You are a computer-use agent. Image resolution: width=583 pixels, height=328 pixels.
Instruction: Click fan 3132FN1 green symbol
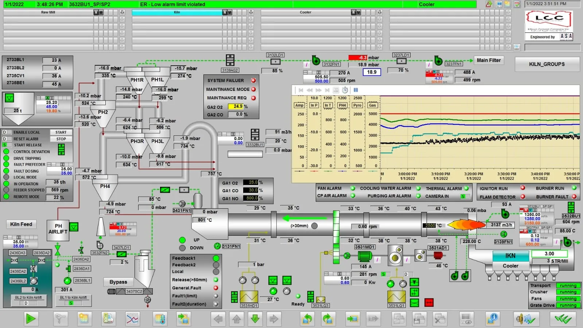click(x=316, y=61)
